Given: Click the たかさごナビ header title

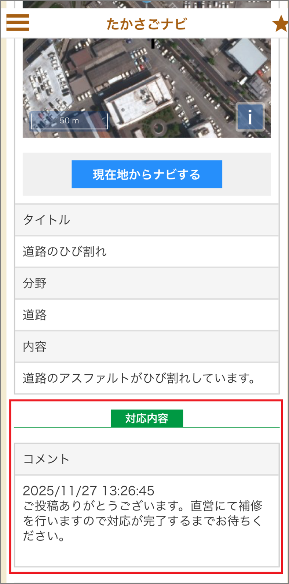Looking at the screenshot, I should tap(146, 24).
